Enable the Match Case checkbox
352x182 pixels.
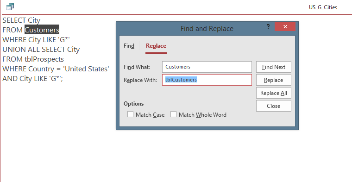(130, 114)
